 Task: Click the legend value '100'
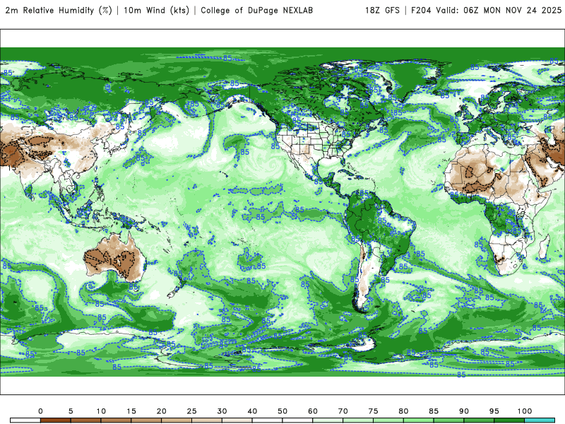click(525, 411)
